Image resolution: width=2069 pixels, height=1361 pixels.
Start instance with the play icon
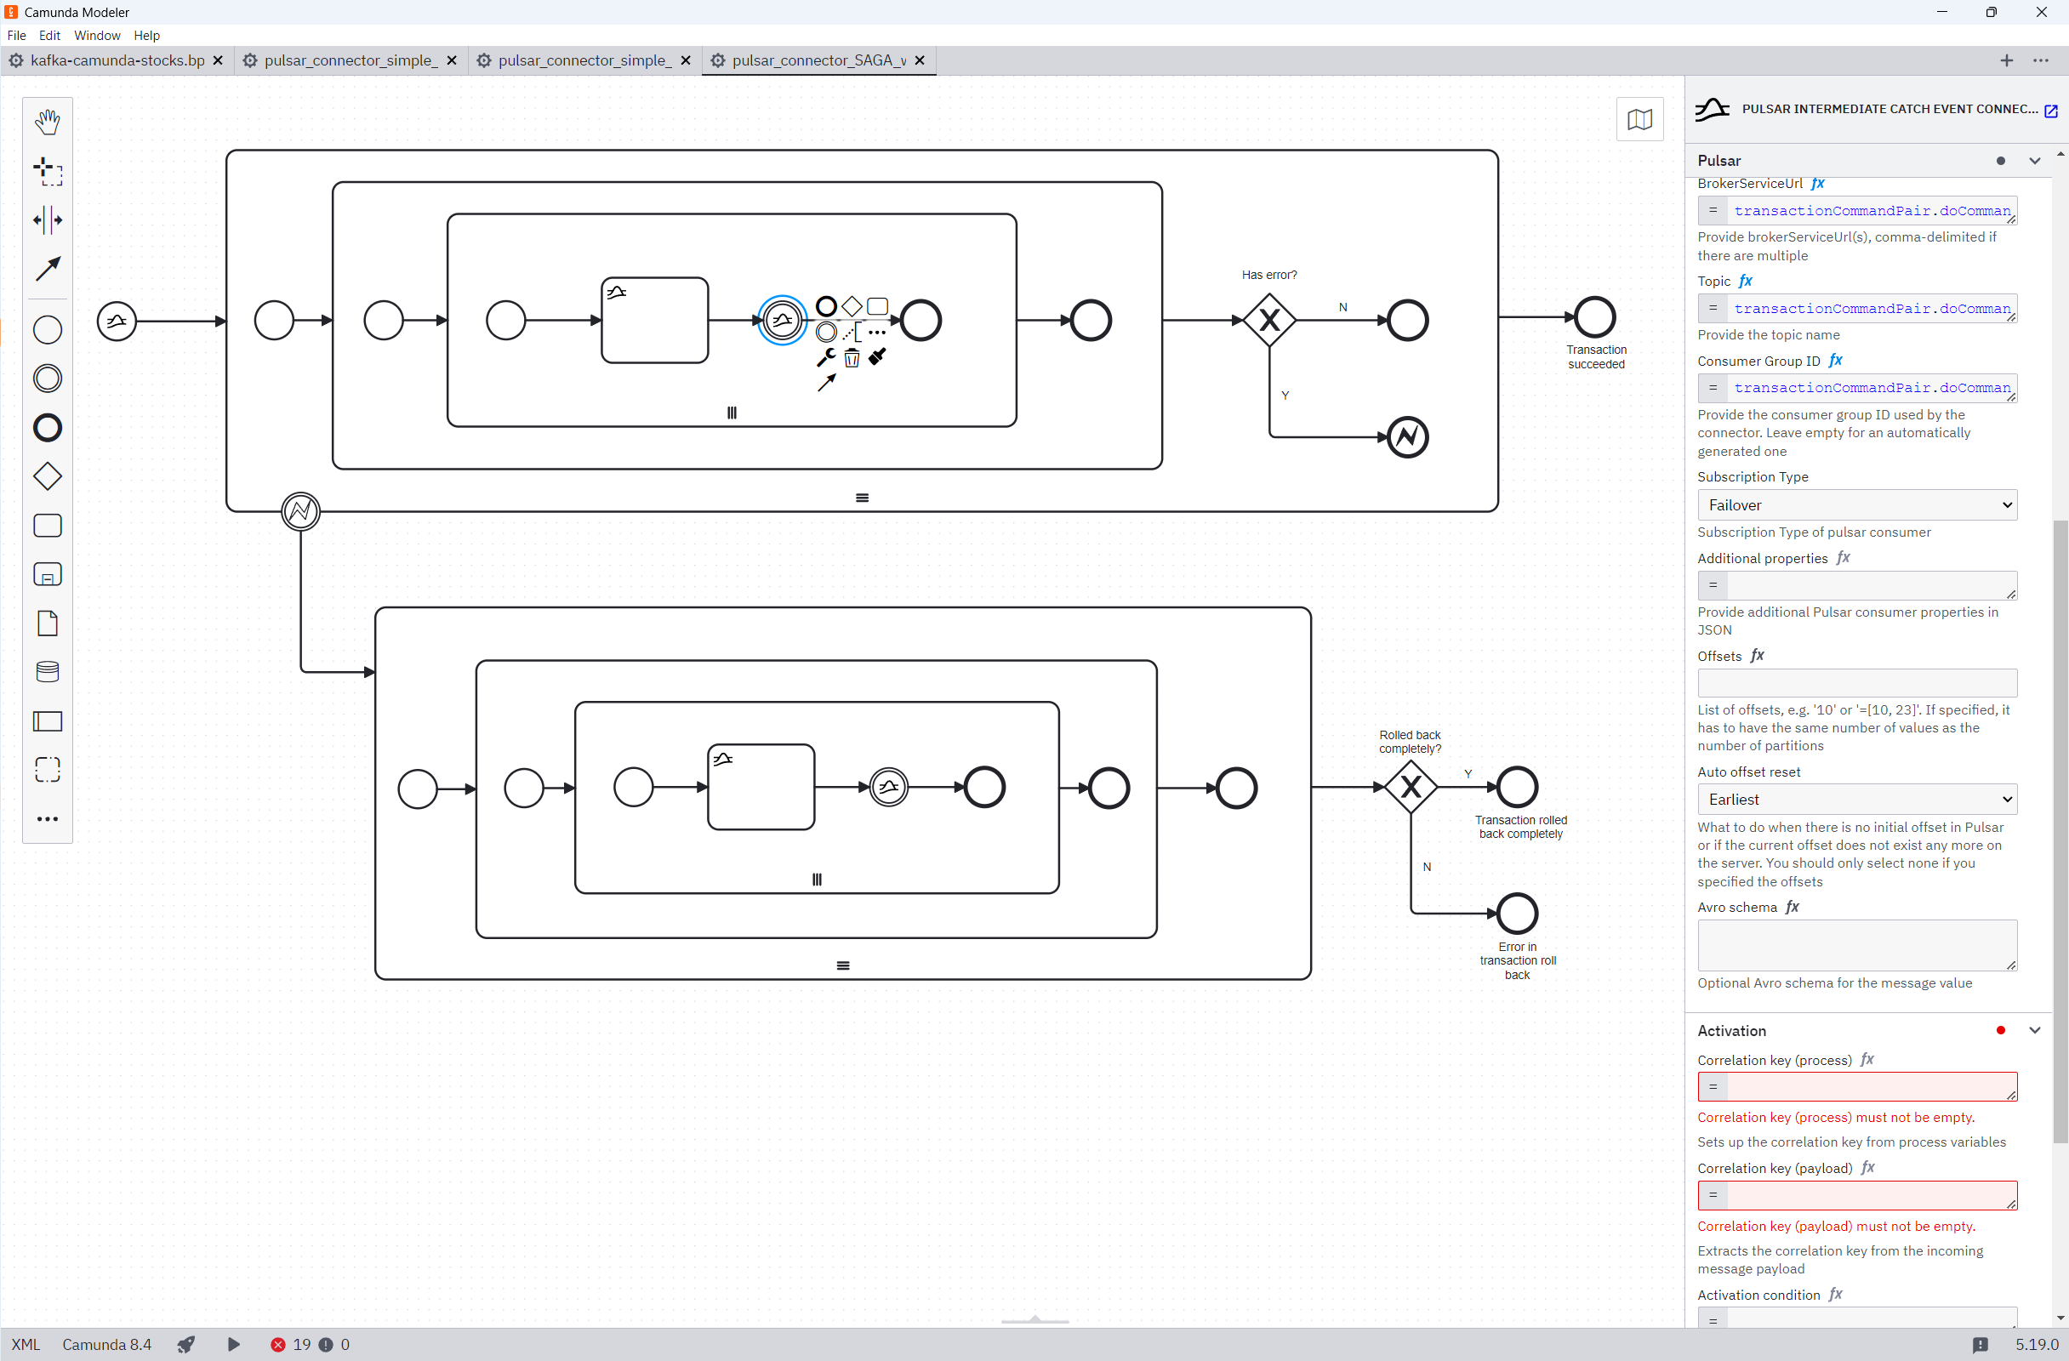pyautogui.click(x=233, y=1345)
